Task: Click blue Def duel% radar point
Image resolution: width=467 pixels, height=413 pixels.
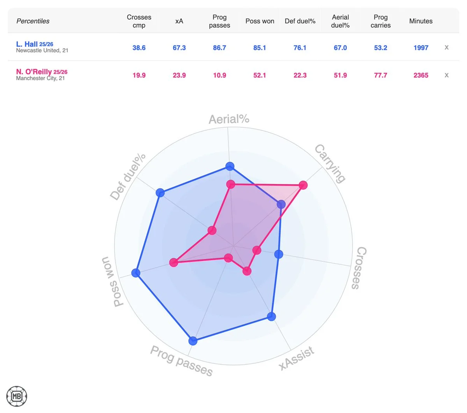Action: [x=160, y=193]
